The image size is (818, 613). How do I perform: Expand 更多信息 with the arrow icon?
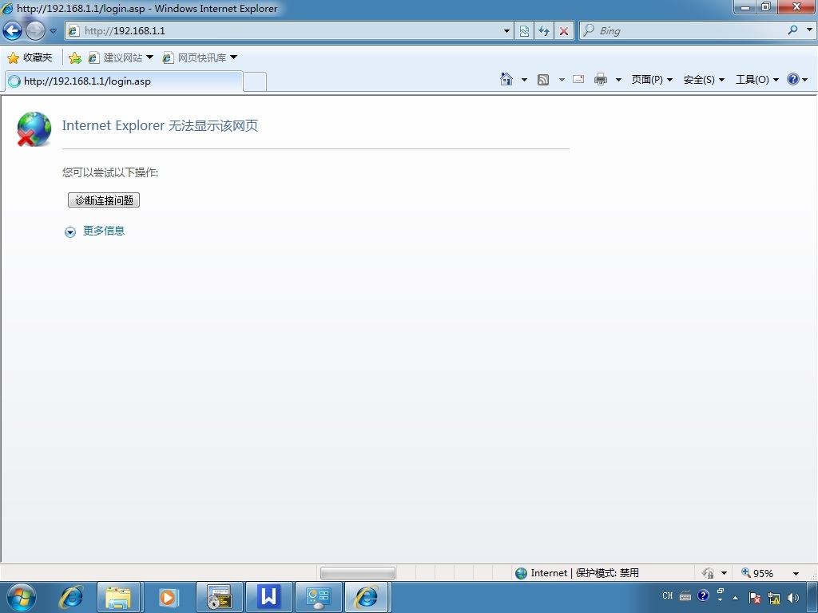[70, 232]
